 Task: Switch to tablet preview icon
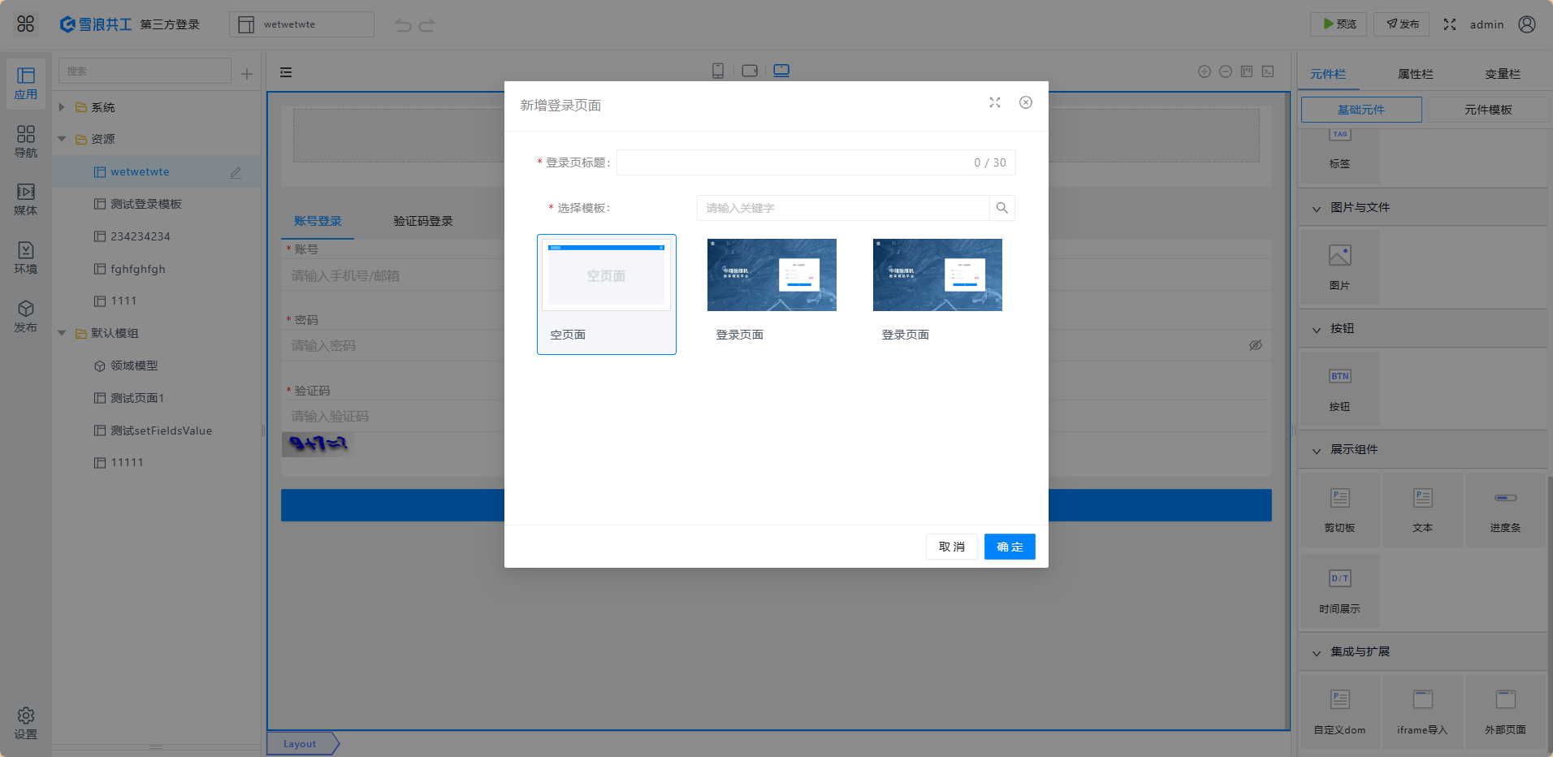point(750,71)
